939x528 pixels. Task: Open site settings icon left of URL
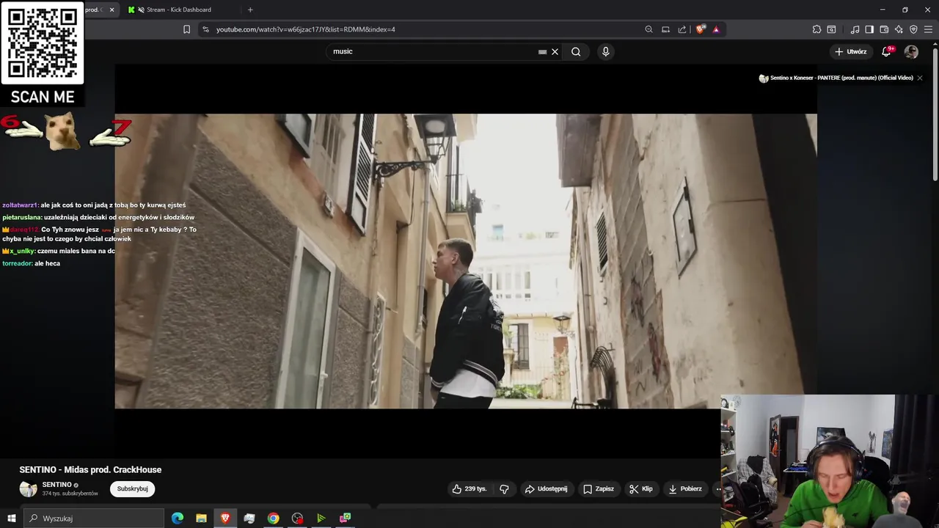pos(205,29)
